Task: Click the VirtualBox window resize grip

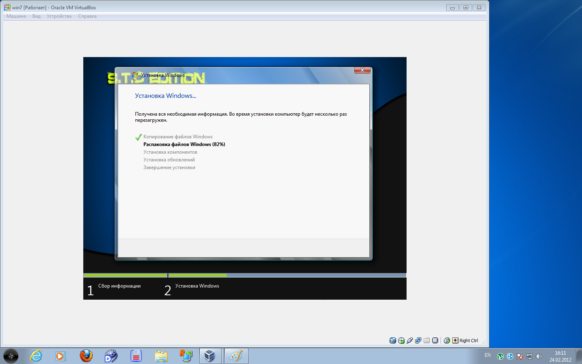Action: click(483, 342)
